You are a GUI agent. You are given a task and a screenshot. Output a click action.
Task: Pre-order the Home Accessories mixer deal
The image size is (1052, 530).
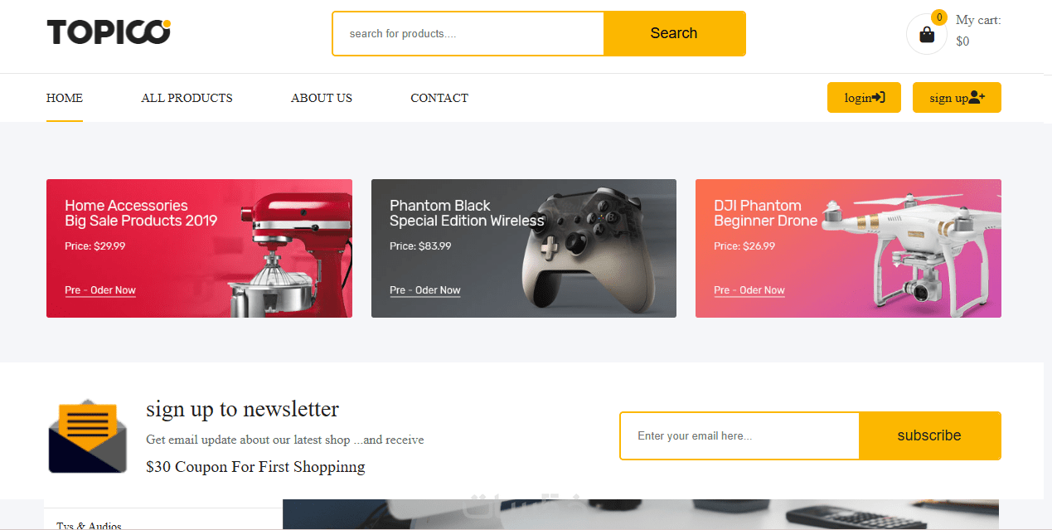(100, 290)
